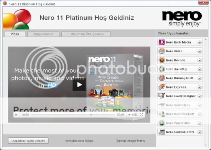Select the Video tab
This screenshot has width=211, height=150.
(x=15, y=34)
